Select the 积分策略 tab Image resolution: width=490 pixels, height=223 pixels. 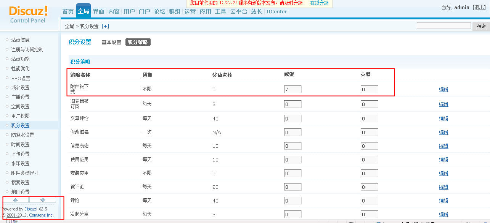tap(138, 42)
